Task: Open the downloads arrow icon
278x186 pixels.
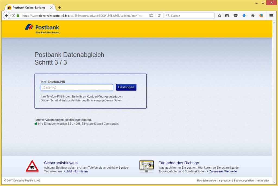Action: [244, 15]
